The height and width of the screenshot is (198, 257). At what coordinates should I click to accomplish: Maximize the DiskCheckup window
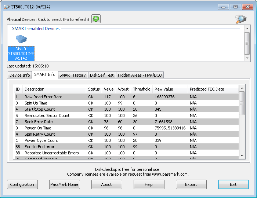(236, 7)
